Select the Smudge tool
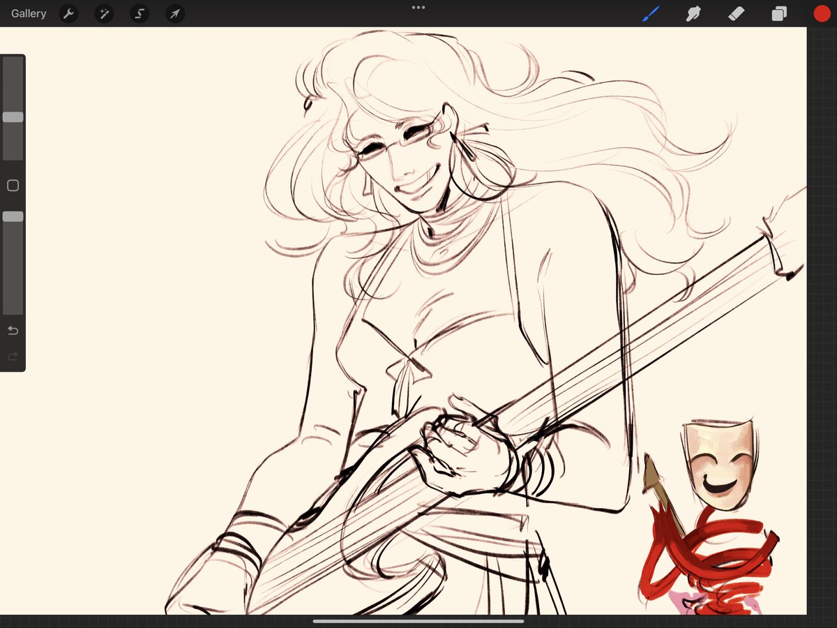The width and height of the screenshot is (837, 628). pyautogui.click(x=693, y=13)
